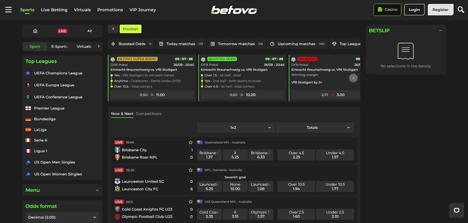
Task: Bet on Brisbane City draw X 5.25
Action: (235, 155)
